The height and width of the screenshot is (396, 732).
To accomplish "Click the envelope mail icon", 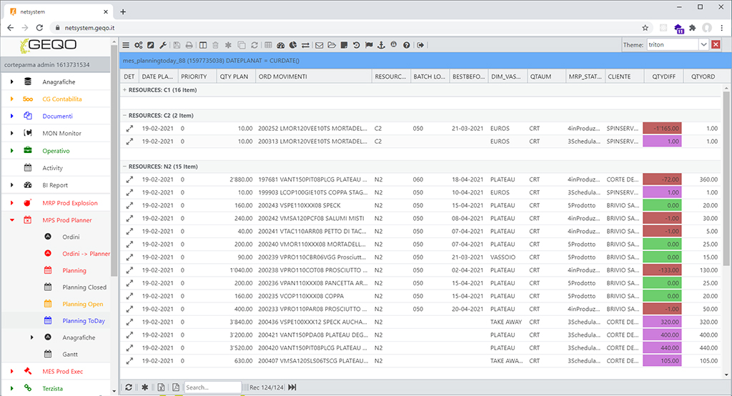I will [320, 45].
